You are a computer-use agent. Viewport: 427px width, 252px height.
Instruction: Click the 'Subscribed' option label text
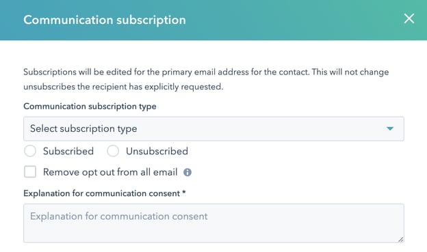coord(68,151)
